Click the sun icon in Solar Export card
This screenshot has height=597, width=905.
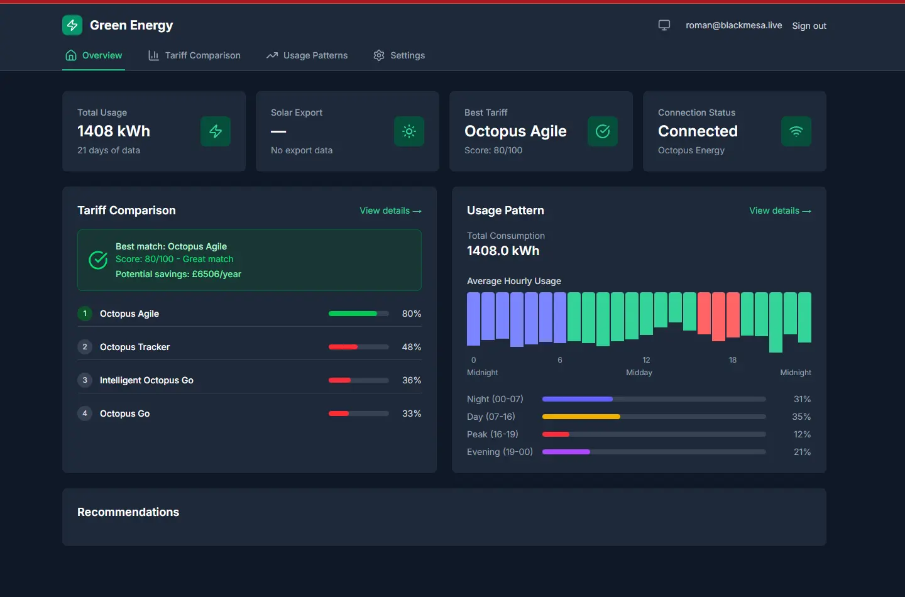409,131
